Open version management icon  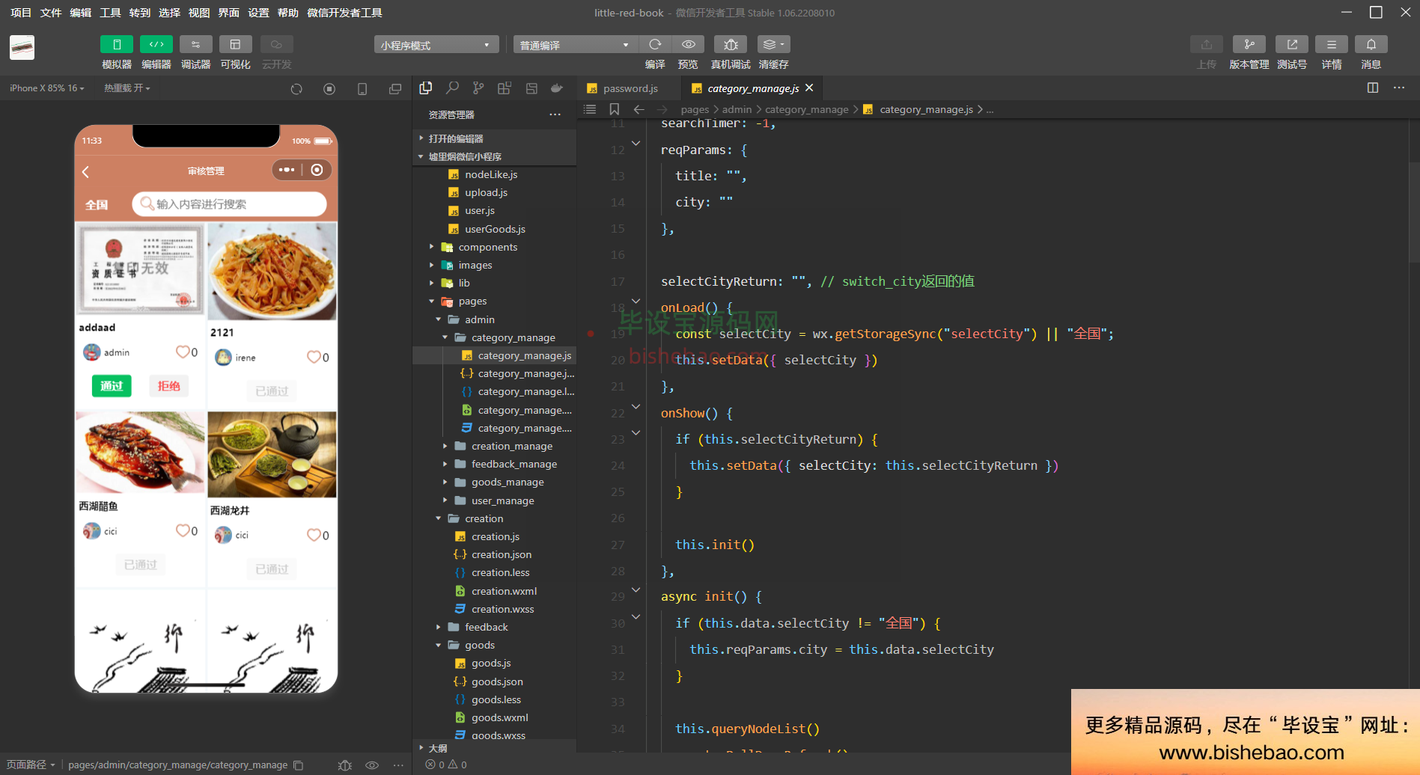(1249, 45)
